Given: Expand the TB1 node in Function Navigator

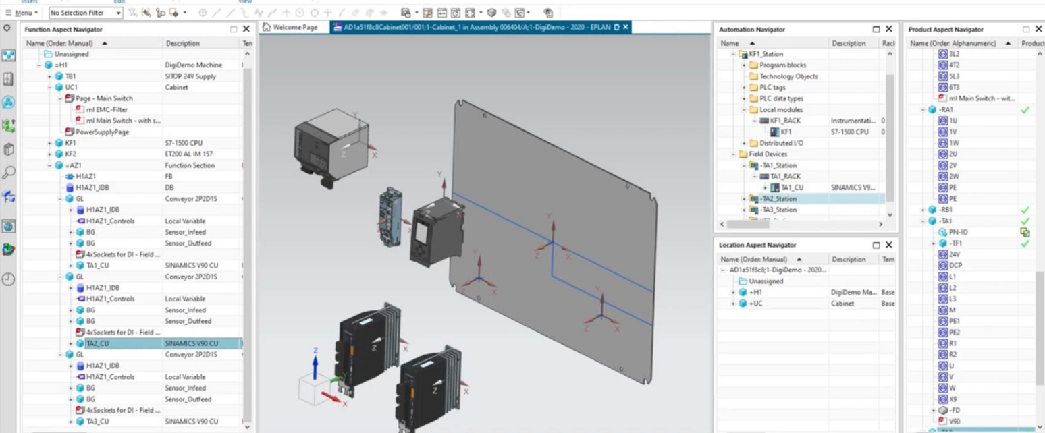Looking at the screenshot, I should 50,76.
